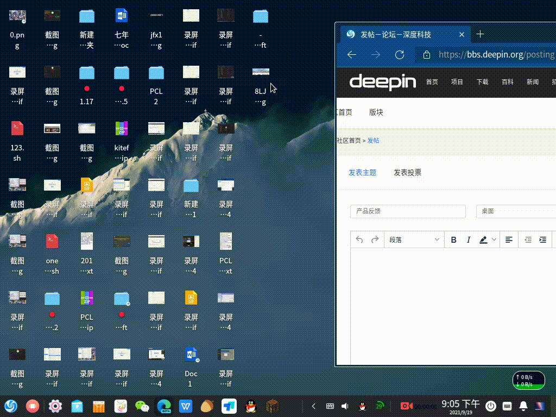The height and width of the screenshot is (417, 556).
Task: Open WeChat from the taskbar
Action: click(x=142, y=406)
